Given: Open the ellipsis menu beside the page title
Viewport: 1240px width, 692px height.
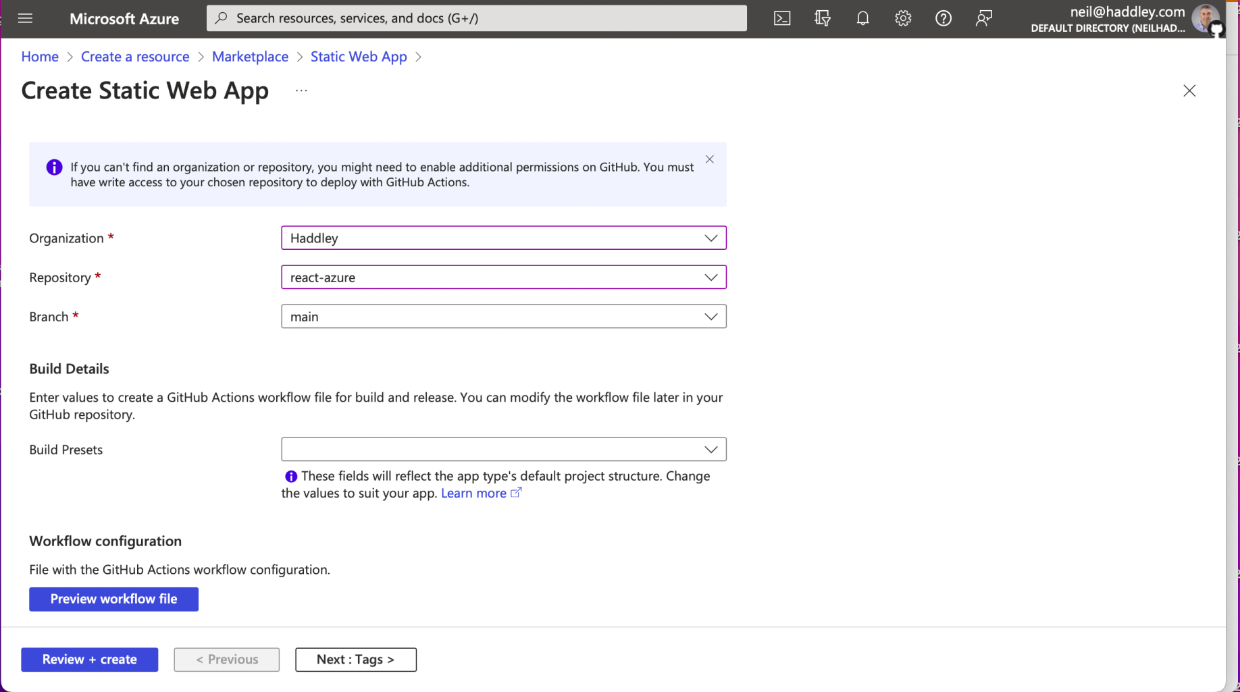Looking at the screenshot, I should pyautogui.click(x=301, y=90).
